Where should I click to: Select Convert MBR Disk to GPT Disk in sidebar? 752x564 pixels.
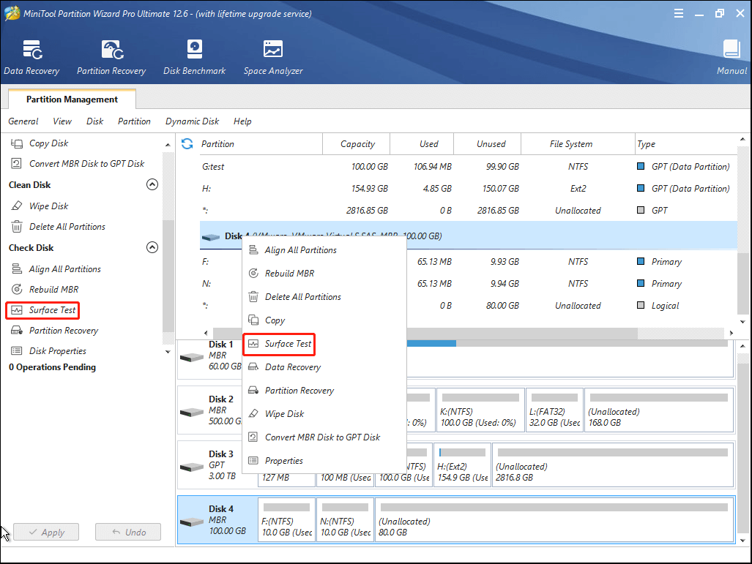tap(77, 164)
